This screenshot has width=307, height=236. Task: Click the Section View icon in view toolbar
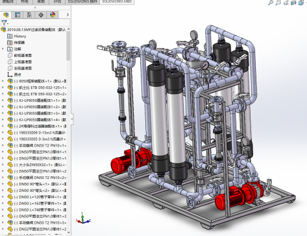tap(293, 3)
